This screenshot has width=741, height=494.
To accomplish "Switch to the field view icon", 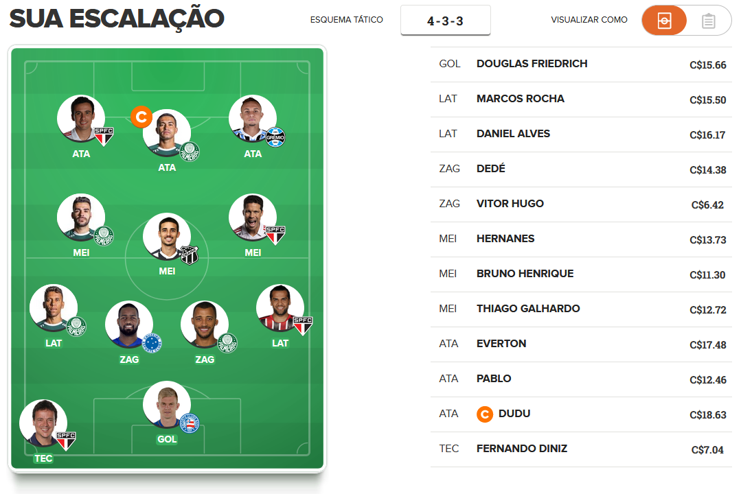I will (664, 21).
